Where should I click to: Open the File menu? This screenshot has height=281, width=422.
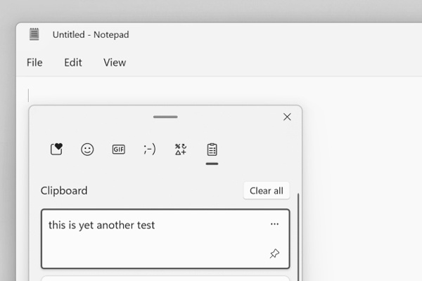[x=34, y=63]
